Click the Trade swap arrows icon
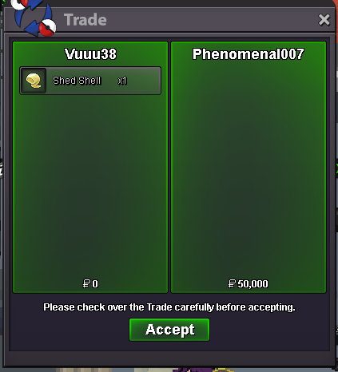This screenshot has height=372, width=338. point(34,18)
